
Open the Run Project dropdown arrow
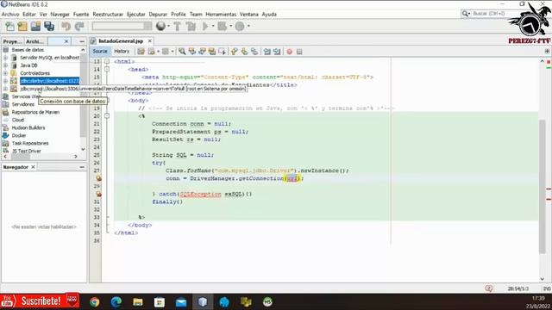click(x=213, y=27)
